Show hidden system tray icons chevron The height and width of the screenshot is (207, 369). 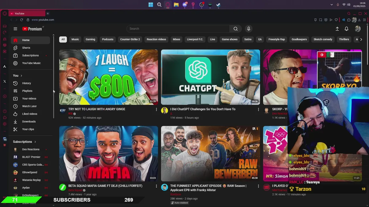click(332, 5)
